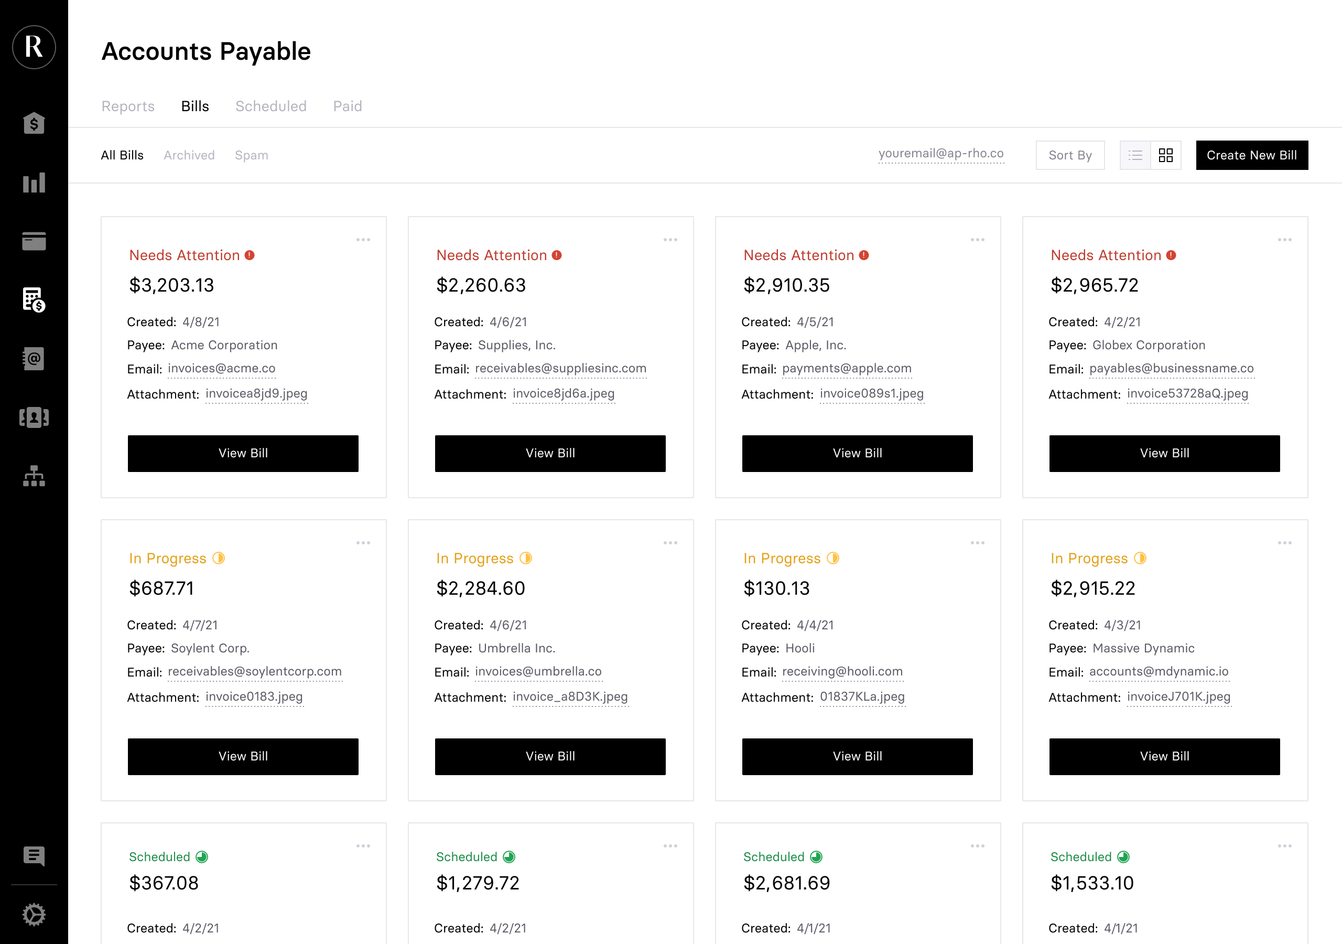
Task: Switch to grid view layout
Action: pyautogui.click(x=1165, y=155)
